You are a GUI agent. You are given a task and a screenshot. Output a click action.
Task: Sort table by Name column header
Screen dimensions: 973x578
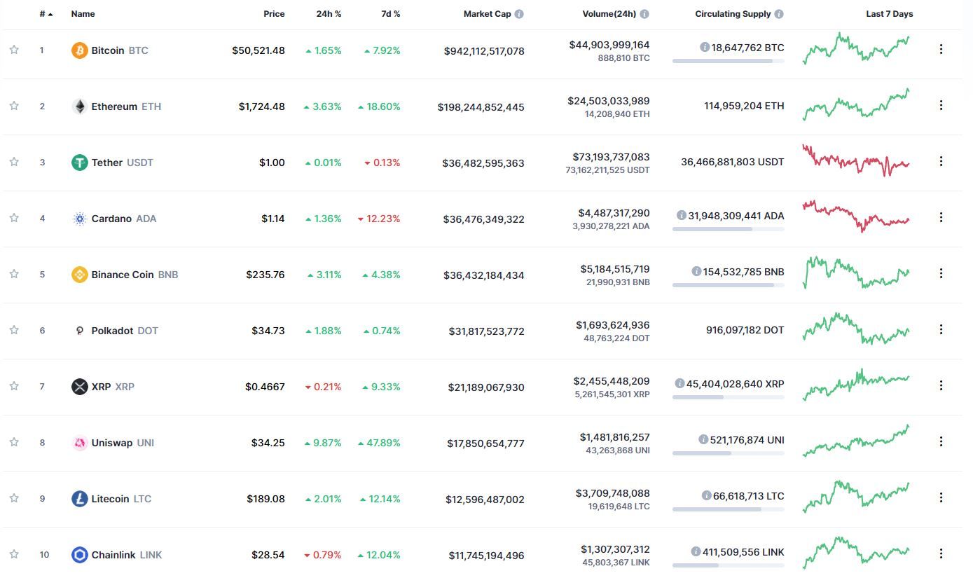click(x=83, y=14)
